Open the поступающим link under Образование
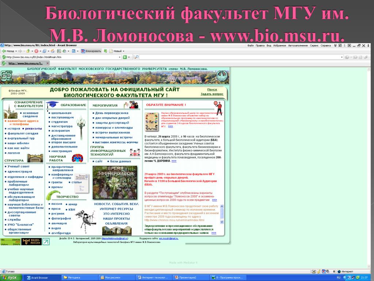 [x=62, y=117]
